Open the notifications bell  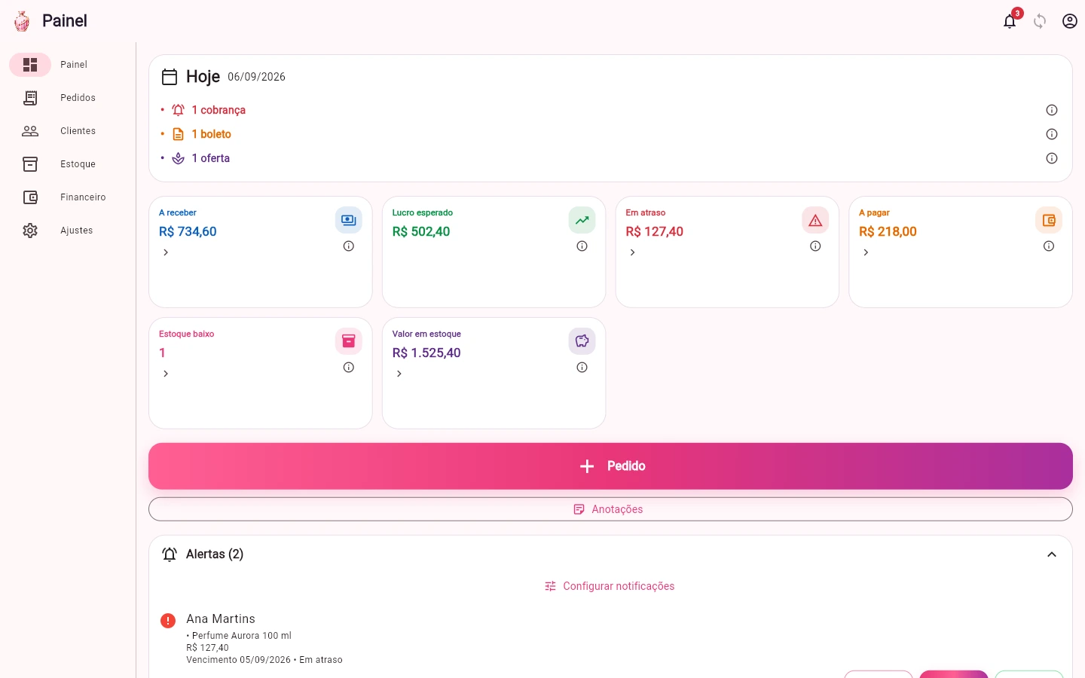(1010, 21)
